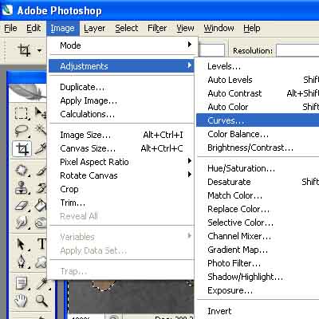Open the Edit menu
Screen dimensions: 319x319
33,28
